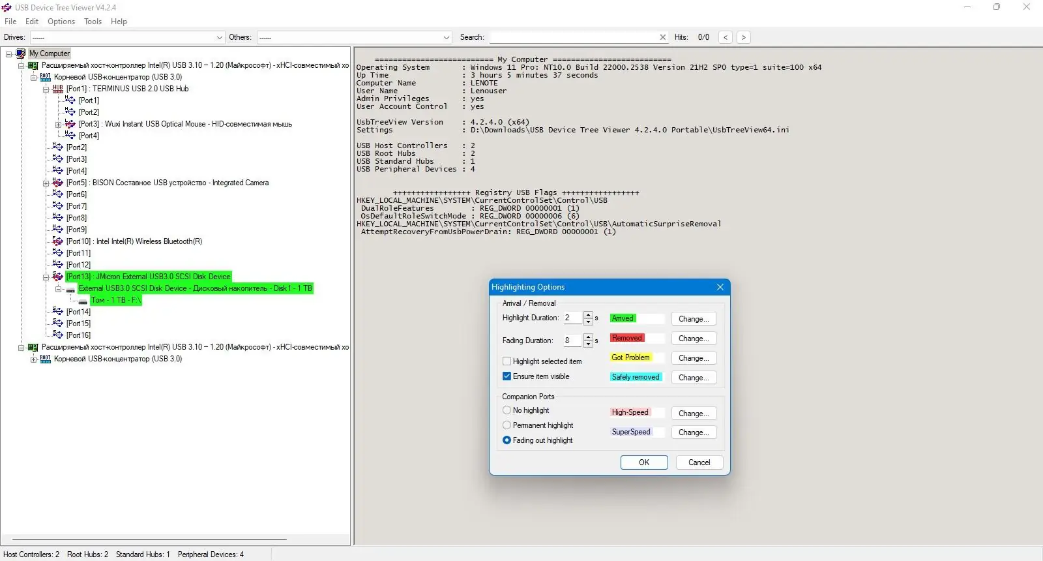Open the Tools menu
Image resolution: width=1043 pixels, height=561 pixels.
tap(93, 22)
